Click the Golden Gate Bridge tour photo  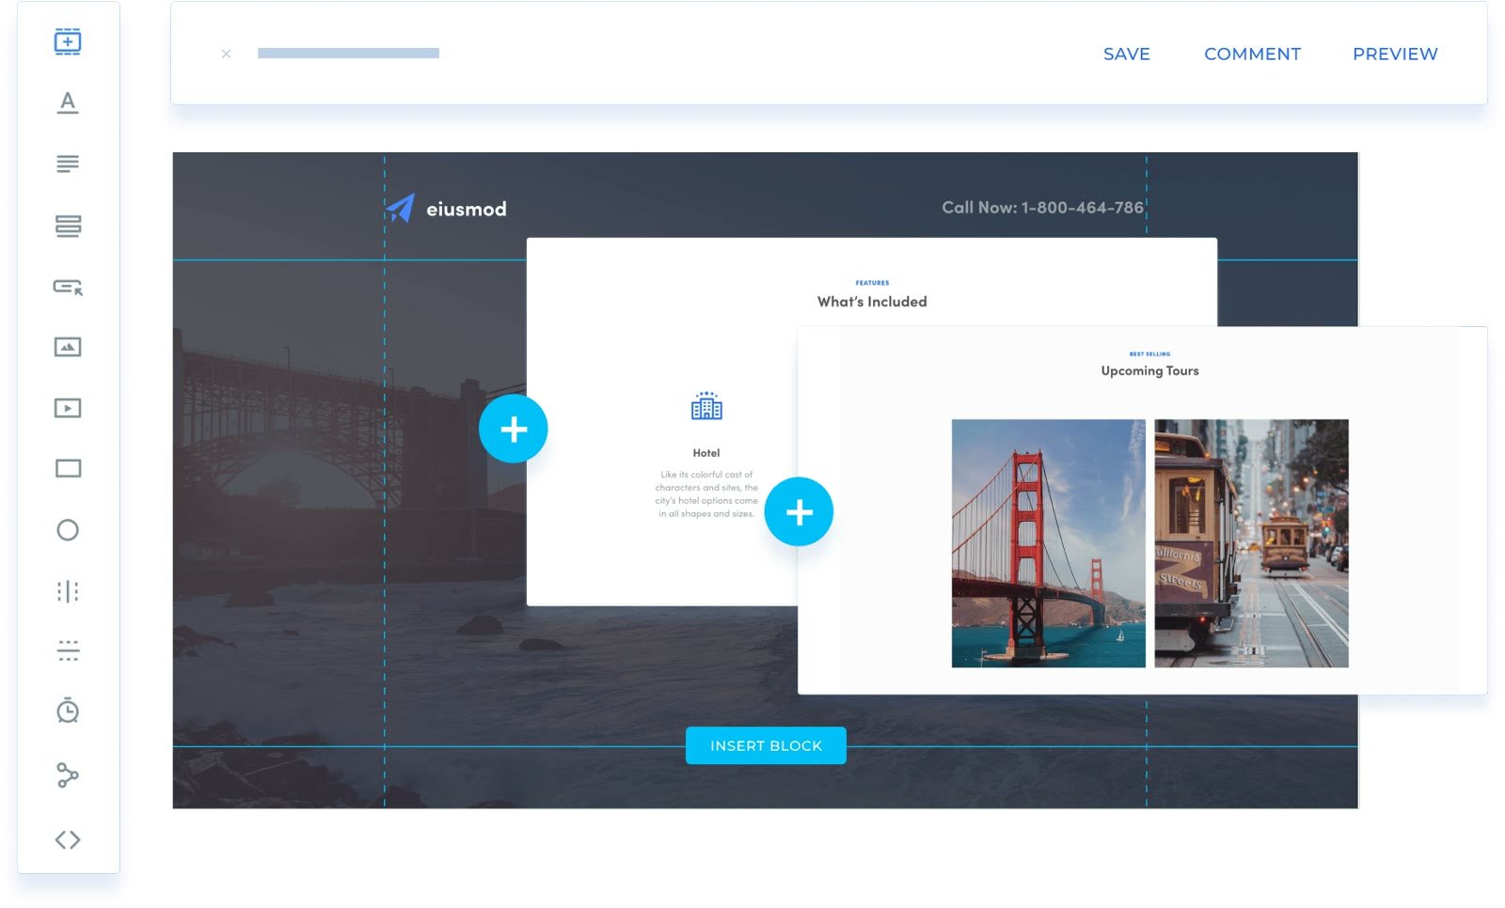click(1049, 543)
